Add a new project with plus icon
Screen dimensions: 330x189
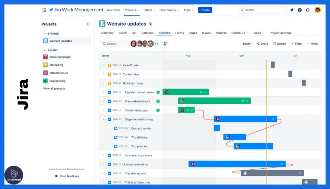(x=88, y=24)
